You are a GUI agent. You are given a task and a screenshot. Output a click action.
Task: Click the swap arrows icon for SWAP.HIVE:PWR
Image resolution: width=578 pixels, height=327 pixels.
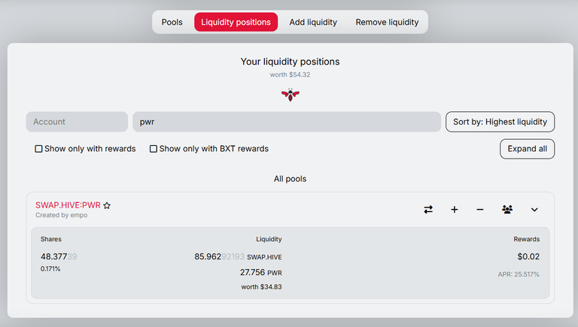(428, 210)
